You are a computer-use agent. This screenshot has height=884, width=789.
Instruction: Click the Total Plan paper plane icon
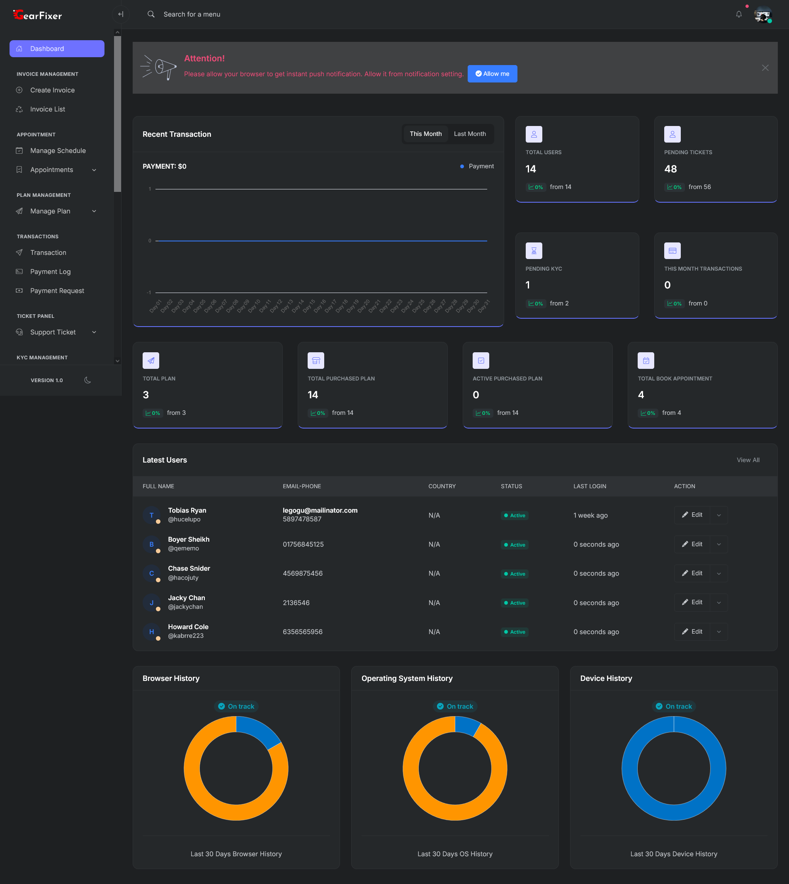pyautogui.click(x=151, y=361)
